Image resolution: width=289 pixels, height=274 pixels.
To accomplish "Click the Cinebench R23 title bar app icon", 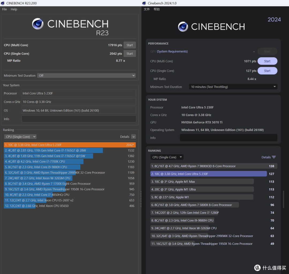I will (x=3, y=3).
